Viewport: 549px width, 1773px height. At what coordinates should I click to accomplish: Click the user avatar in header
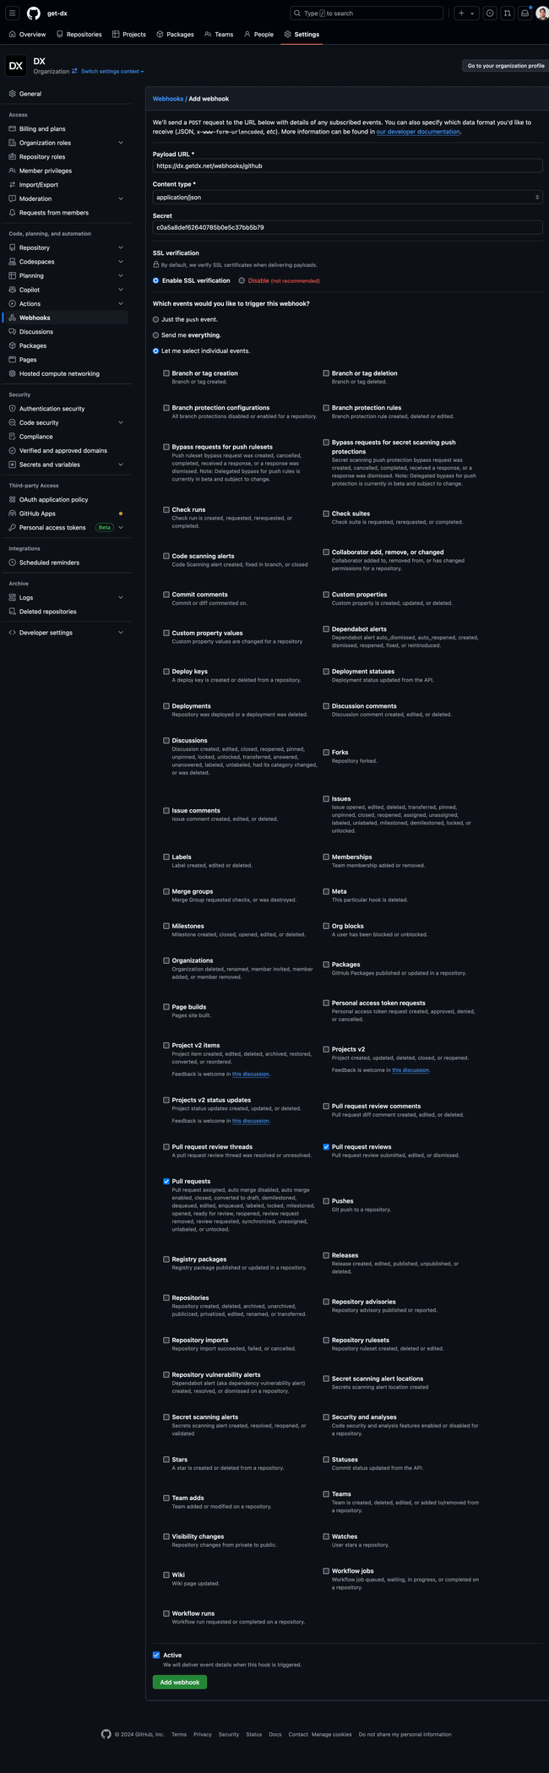coord(541,14)
